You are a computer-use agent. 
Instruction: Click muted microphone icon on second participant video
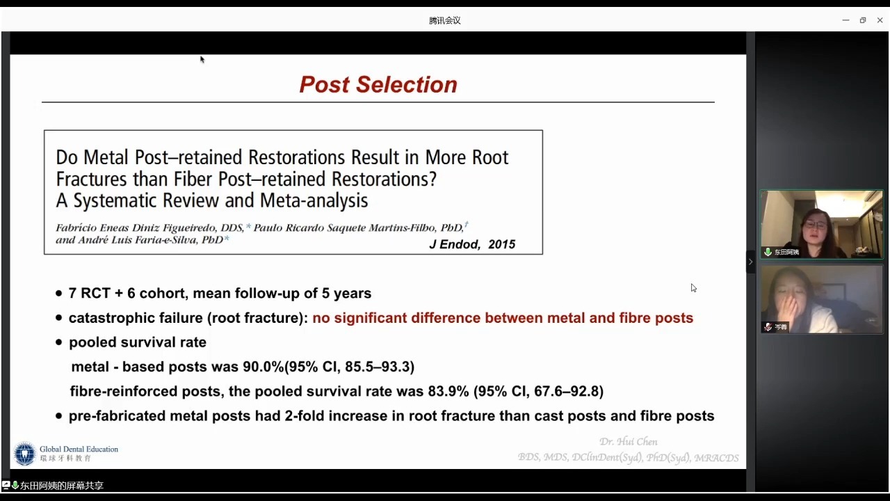[x=768, y=327]
